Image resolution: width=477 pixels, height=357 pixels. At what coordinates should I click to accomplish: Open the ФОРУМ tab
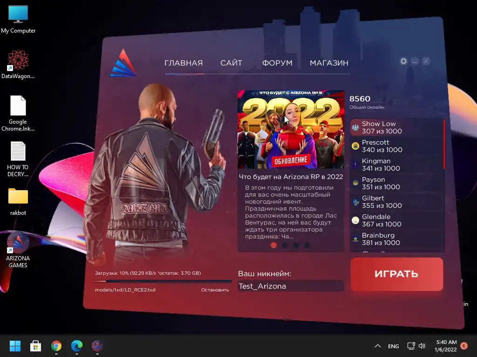[277, 63]
